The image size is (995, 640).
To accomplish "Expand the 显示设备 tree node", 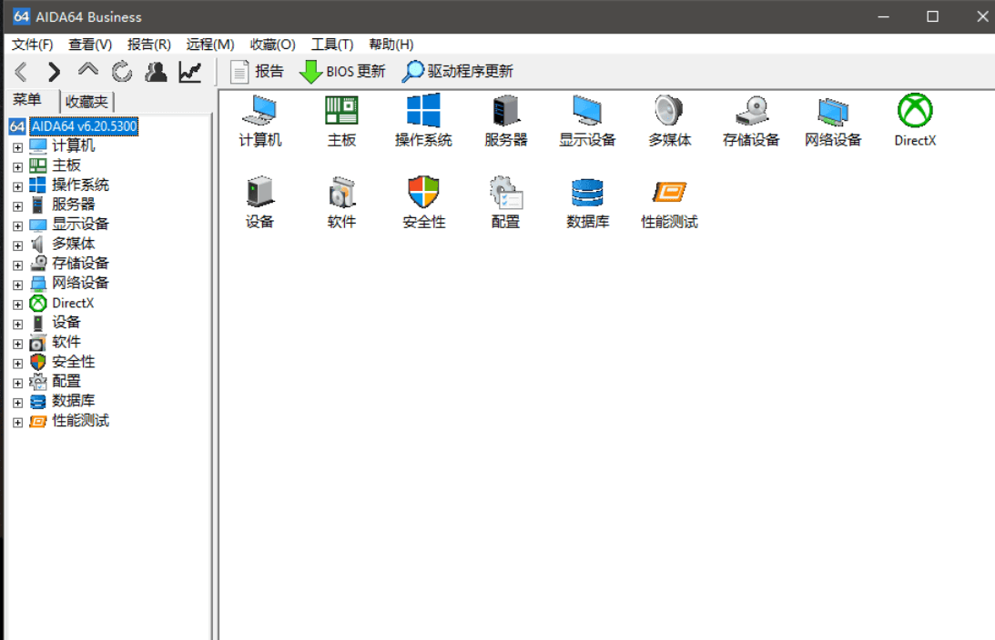I will click(18, 226).
